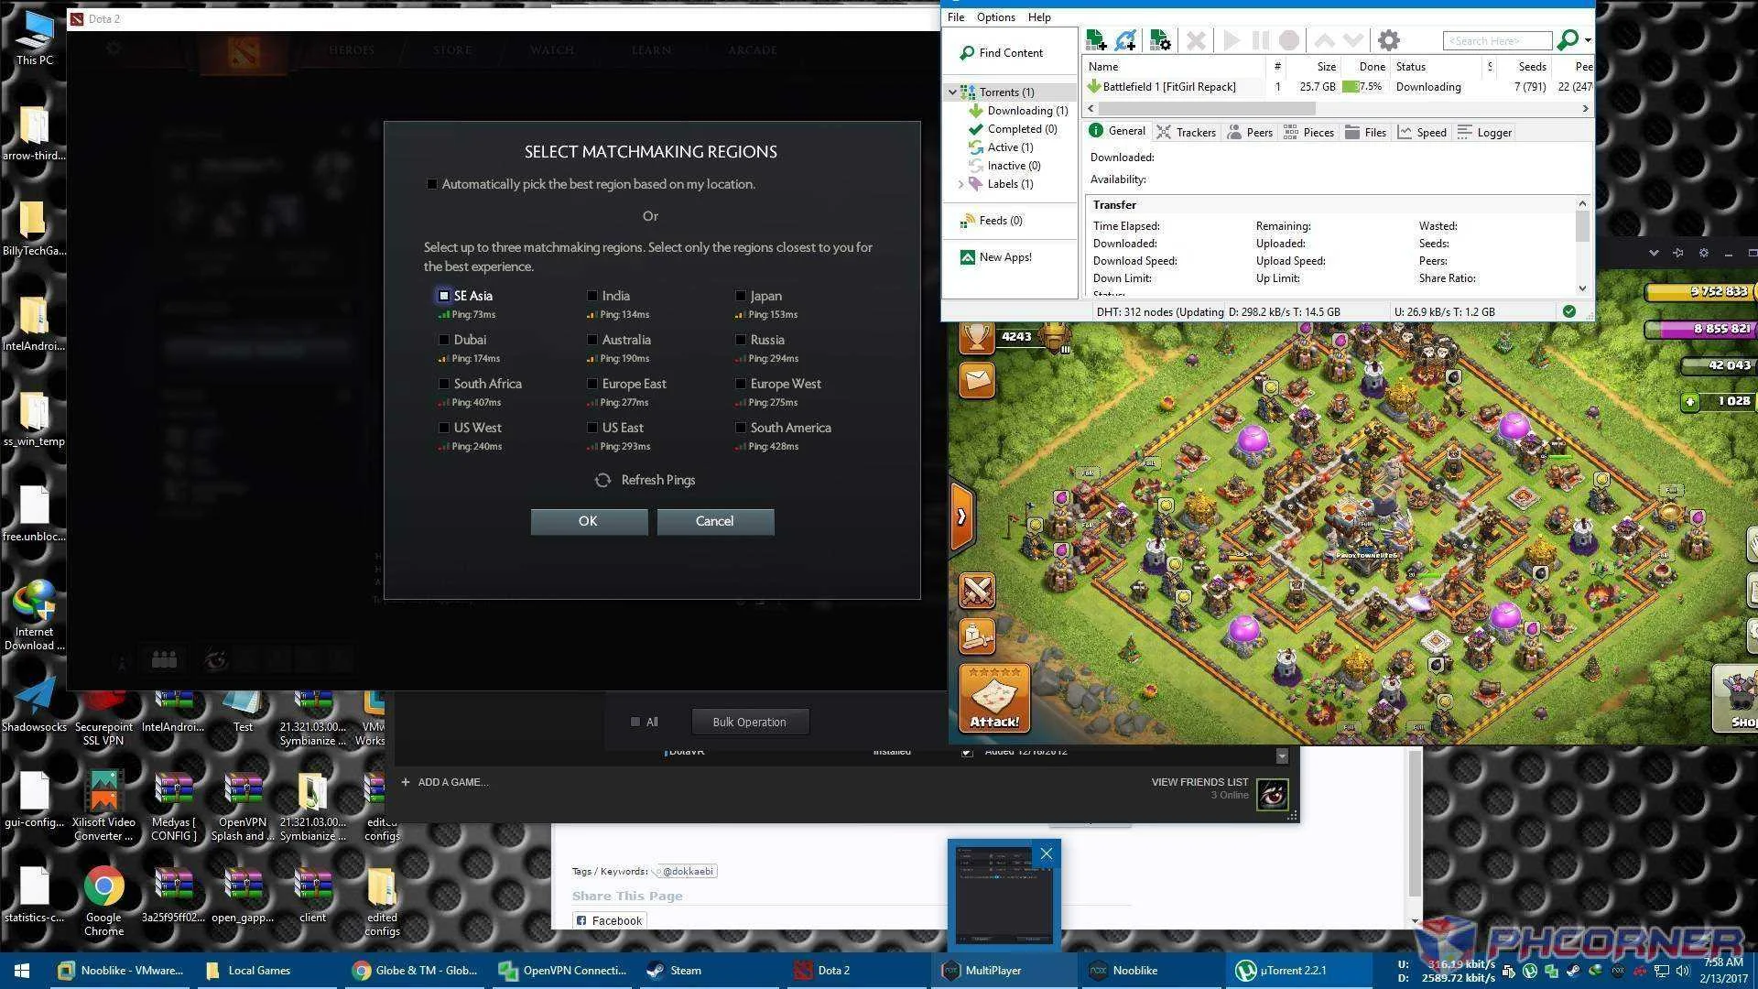Viewport: 1758px width, 989px height.
Task: Cancel the matchmaking regions dialog
Action: [x=715, y=521]
